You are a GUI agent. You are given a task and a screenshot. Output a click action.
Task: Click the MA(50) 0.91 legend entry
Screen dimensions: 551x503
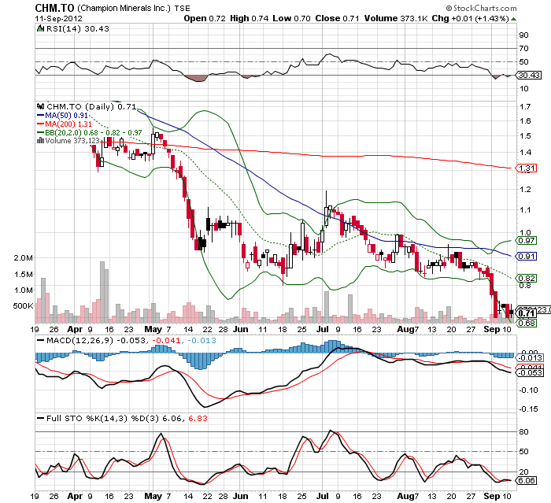click(x=62, y=115)
